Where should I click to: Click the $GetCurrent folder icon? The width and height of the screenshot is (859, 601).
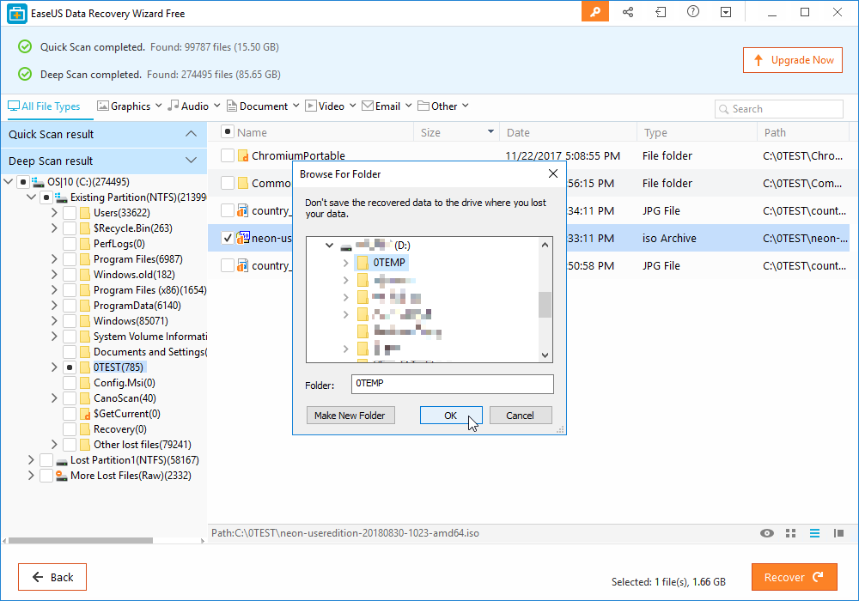point(85,414)
